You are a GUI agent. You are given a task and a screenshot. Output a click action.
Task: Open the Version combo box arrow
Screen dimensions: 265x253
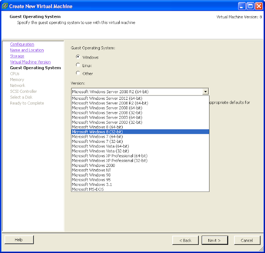[205, 92]
